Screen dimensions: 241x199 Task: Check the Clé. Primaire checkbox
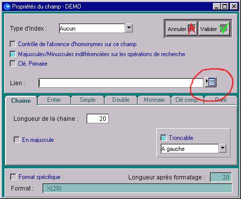click(x=13, y=64)
